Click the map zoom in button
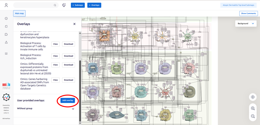Screen dimensions: 260x125 click(x=253, y=108)
